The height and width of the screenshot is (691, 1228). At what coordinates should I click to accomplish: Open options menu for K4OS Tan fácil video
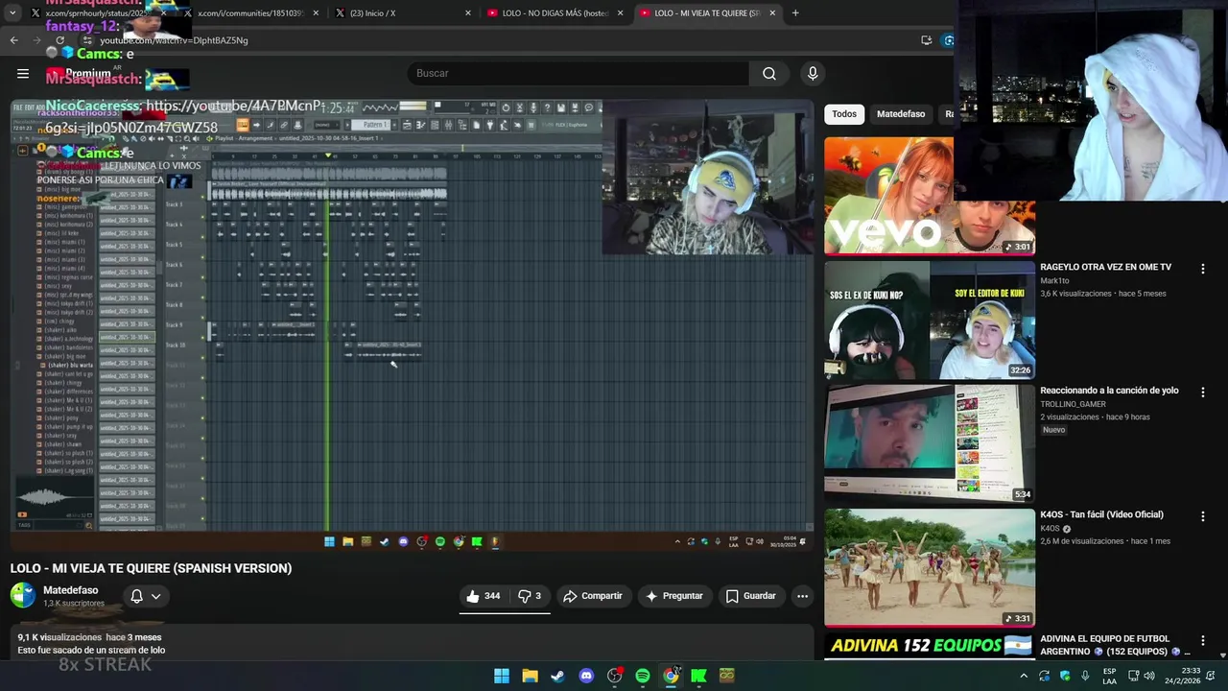[1202, 516]
